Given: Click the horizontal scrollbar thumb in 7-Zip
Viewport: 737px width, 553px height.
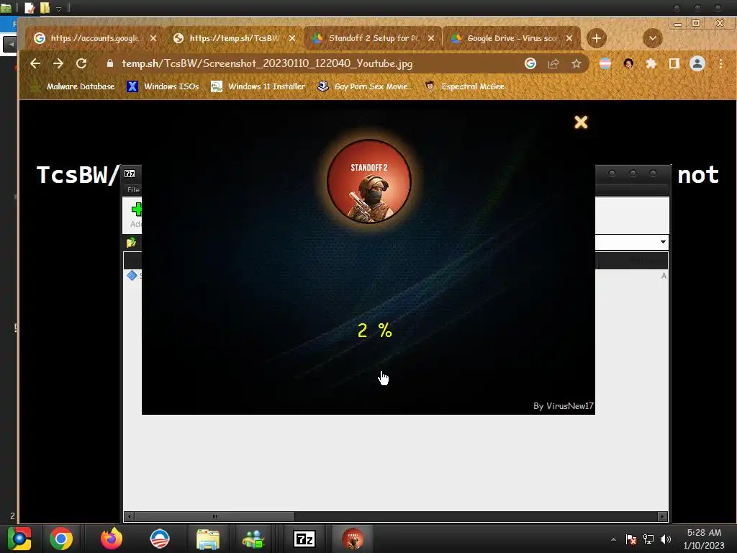Looking at the screenshot, I should 214,516.
